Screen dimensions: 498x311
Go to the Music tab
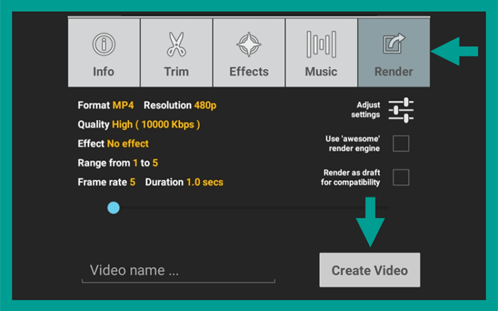point(321,53)
